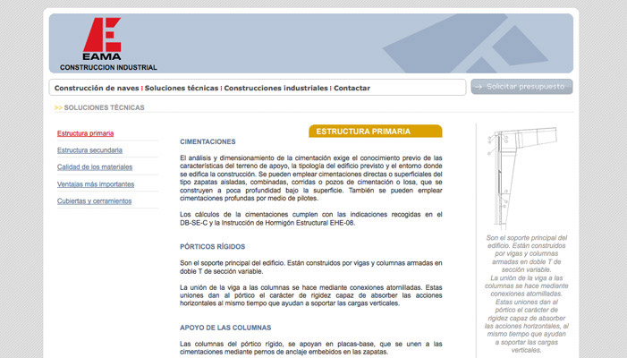Click the arrow icon in Solicitar presupuesto
This screenshot has width=627, height=358.
point(479,87)
